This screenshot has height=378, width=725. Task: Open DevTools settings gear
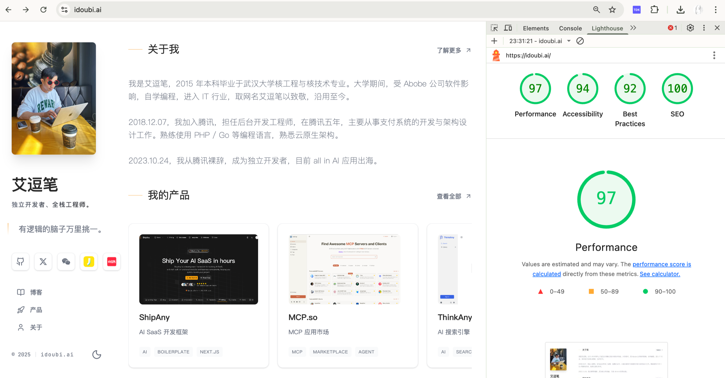pos(690,28)
